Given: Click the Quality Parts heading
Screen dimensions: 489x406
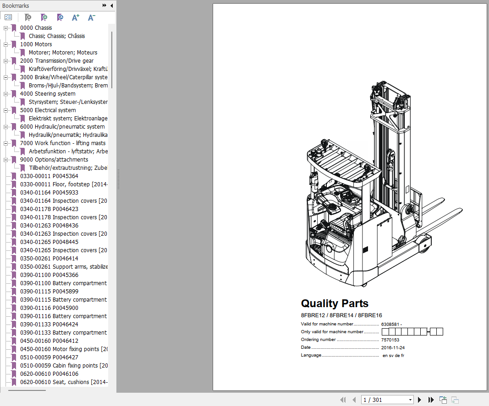Looking at the screenshot, I should tap(335, 303).
